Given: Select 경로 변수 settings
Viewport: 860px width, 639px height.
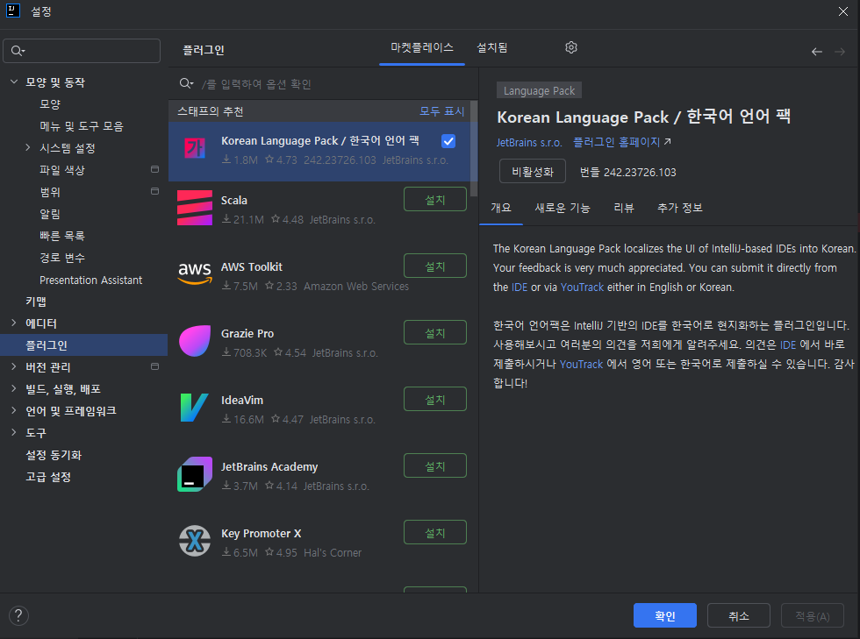Looking at the screenshot, I should click(x=62, y=257).
